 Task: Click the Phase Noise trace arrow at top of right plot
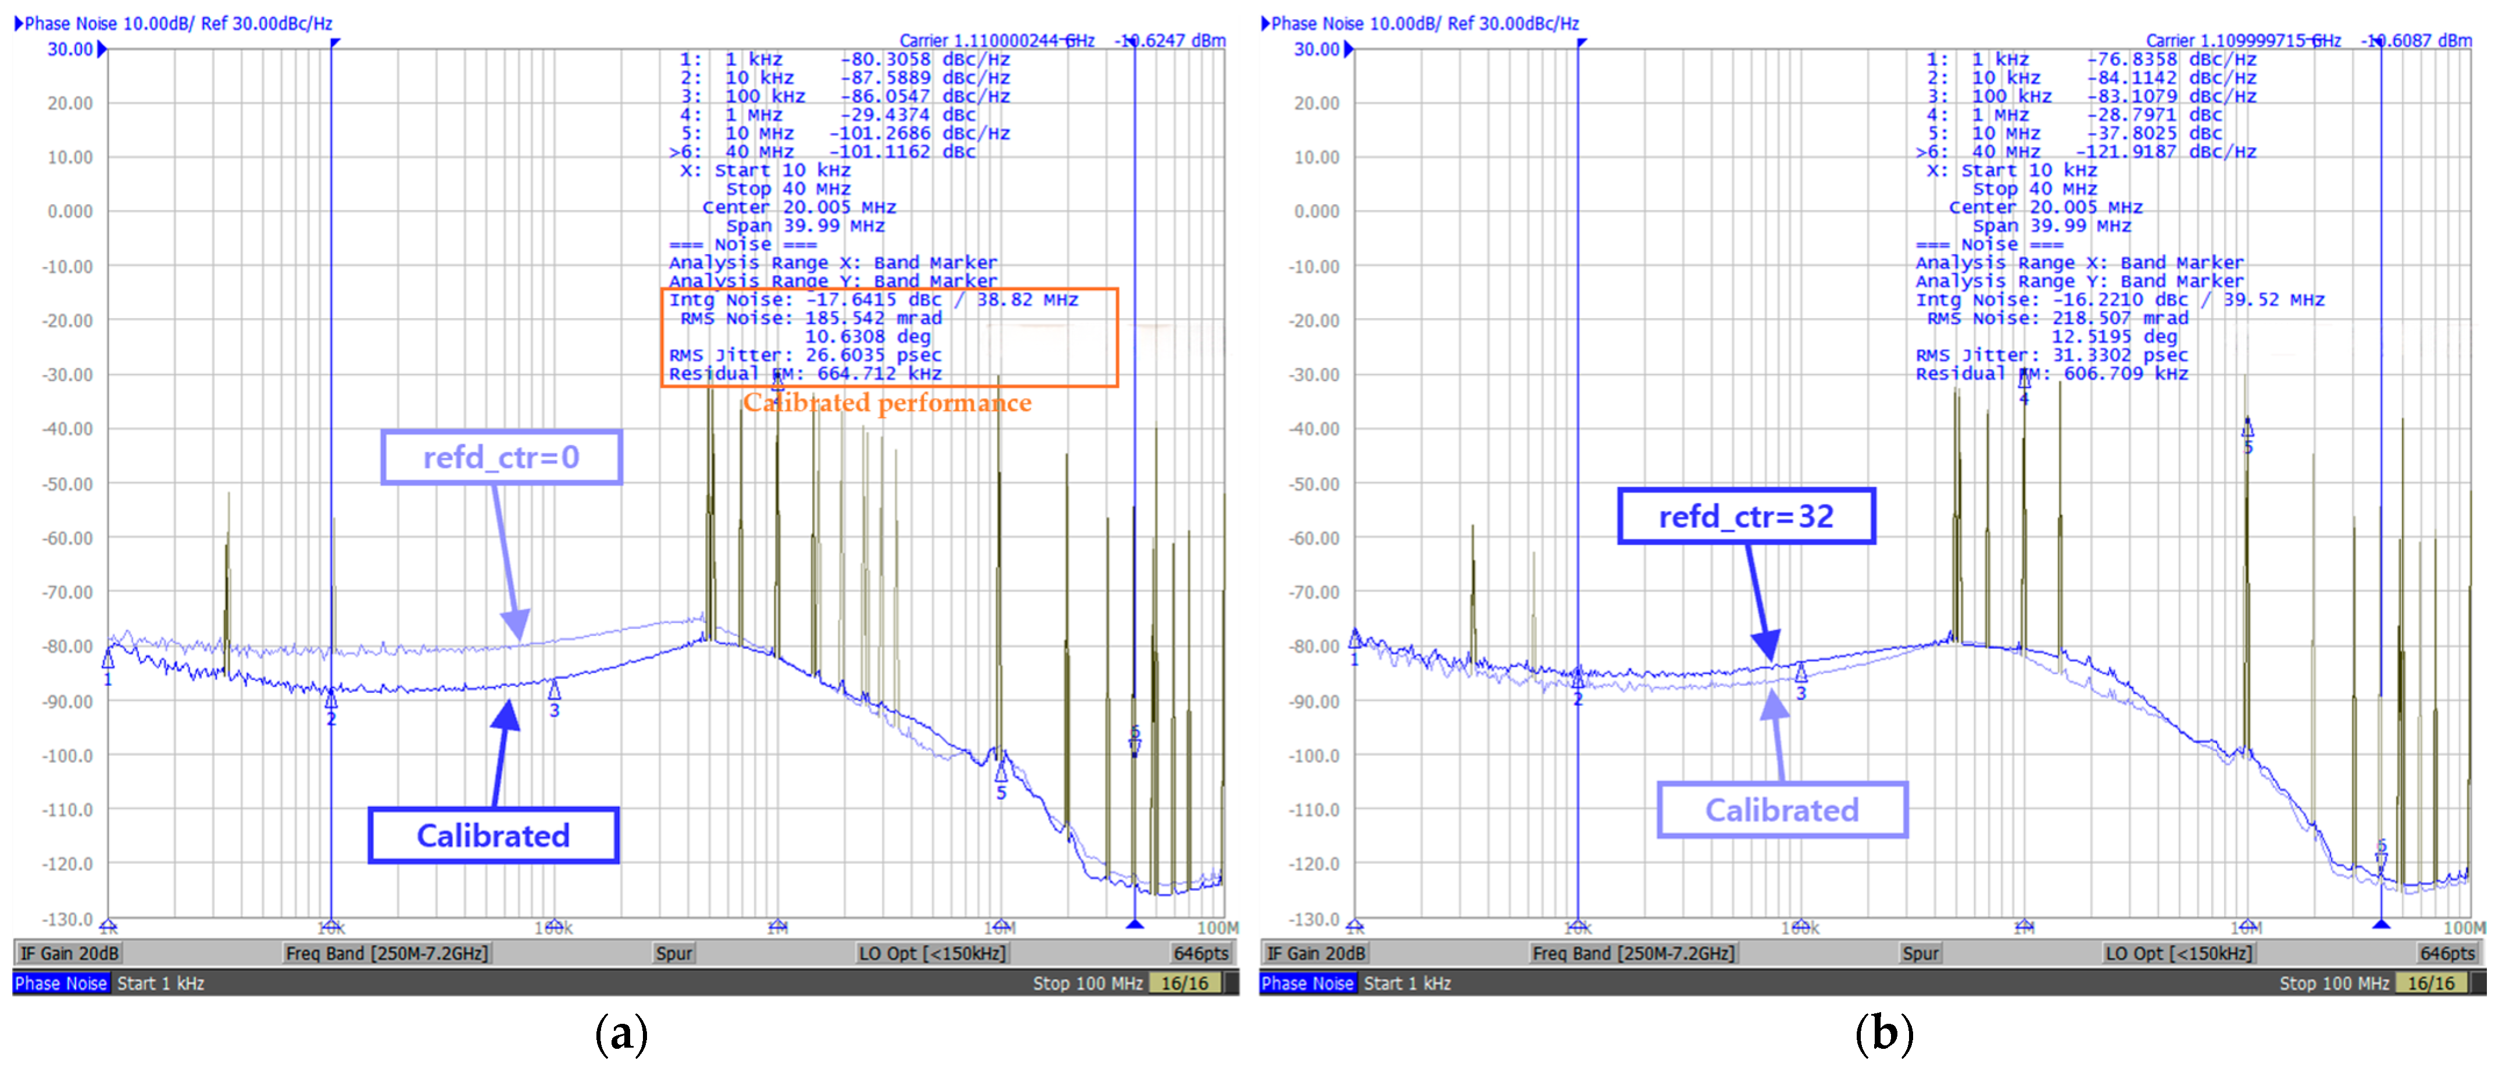tap(1265, 23)
